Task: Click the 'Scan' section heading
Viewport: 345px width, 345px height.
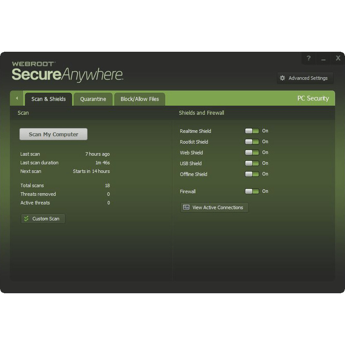Action: coord(23,113)
